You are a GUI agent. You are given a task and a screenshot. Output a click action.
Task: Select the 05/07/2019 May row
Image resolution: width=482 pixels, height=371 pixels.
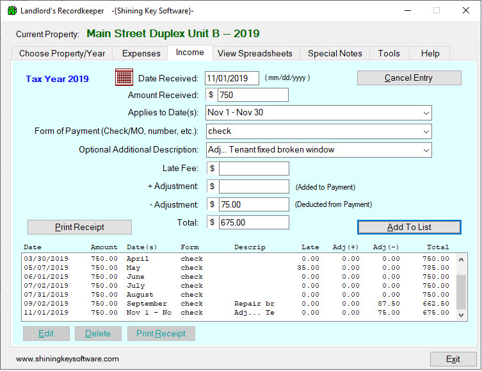click(x=237, y=268)
